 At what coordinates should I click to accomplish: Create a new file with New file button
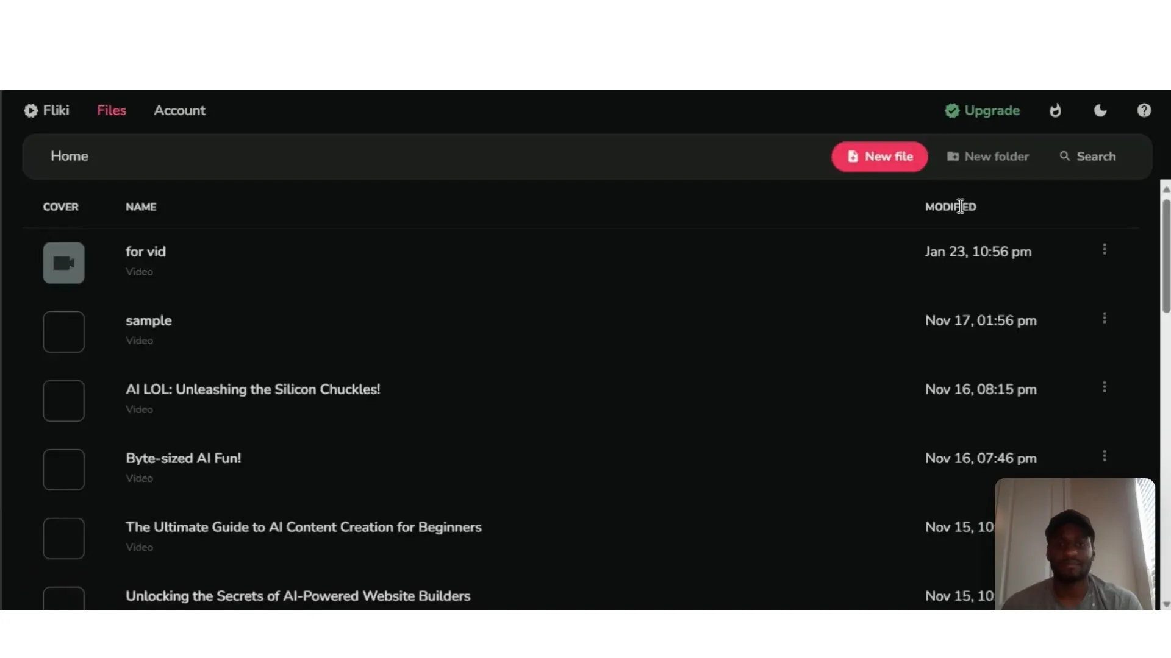[879, 157]
